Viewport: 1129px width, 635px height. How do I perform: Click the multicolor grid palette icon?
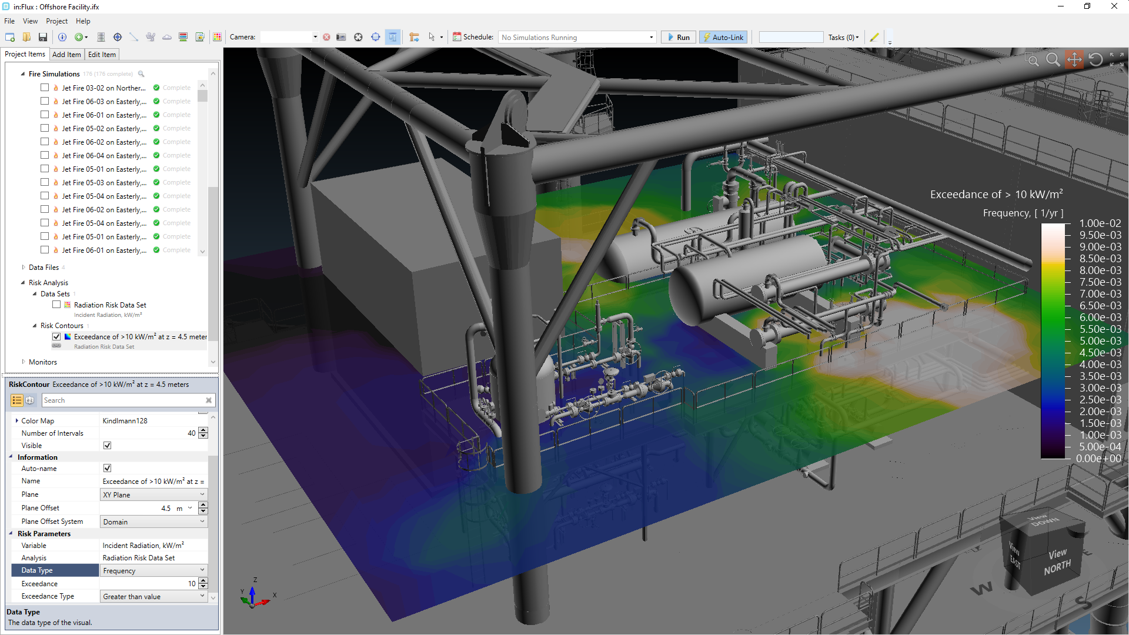coord(217,37)
